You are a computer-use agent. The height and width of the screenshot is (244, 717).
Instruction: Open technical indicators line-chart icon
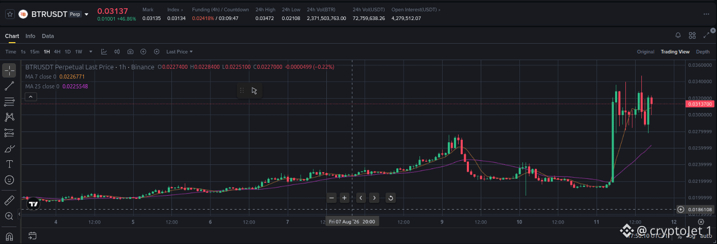104,51
